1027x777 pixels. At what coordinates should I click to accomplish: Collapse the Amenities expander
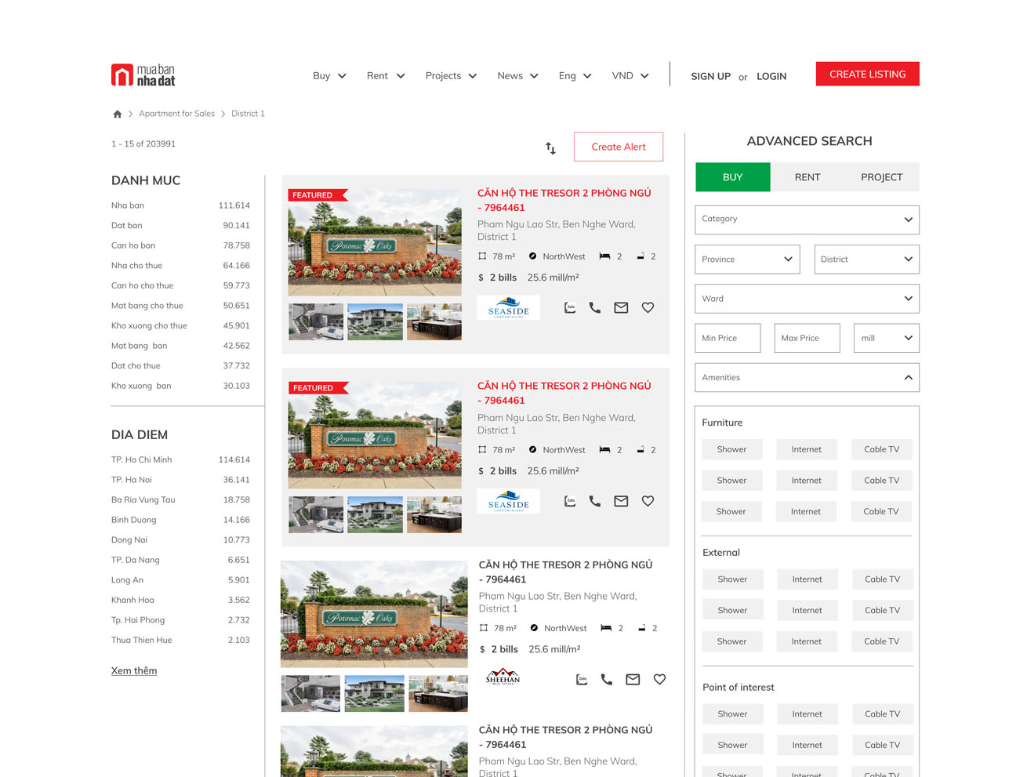[807, 377]
